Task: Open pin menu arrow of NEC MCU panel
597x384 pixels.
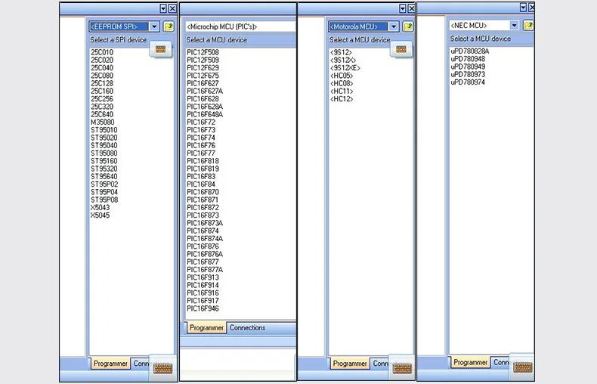Action: [x=523, y=8]
